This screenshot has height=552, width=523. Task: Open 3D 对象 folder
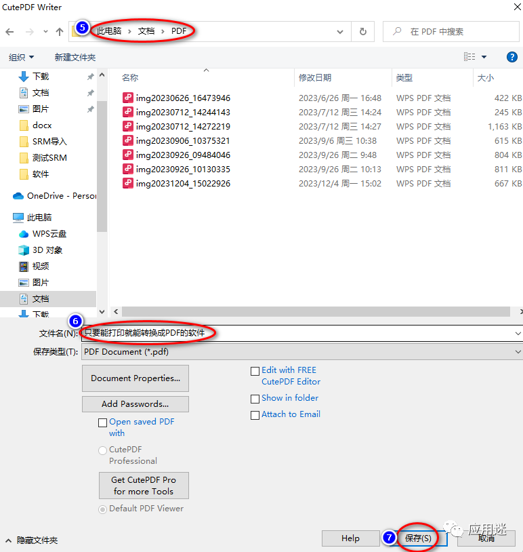47,250
